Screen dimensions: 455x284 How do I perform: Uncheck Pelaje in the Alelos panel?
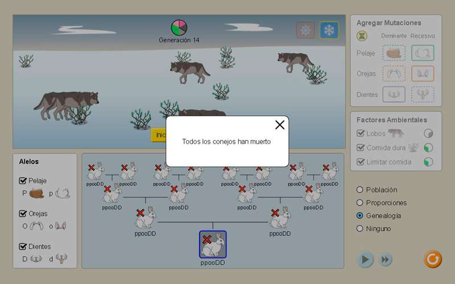[23, 181]
